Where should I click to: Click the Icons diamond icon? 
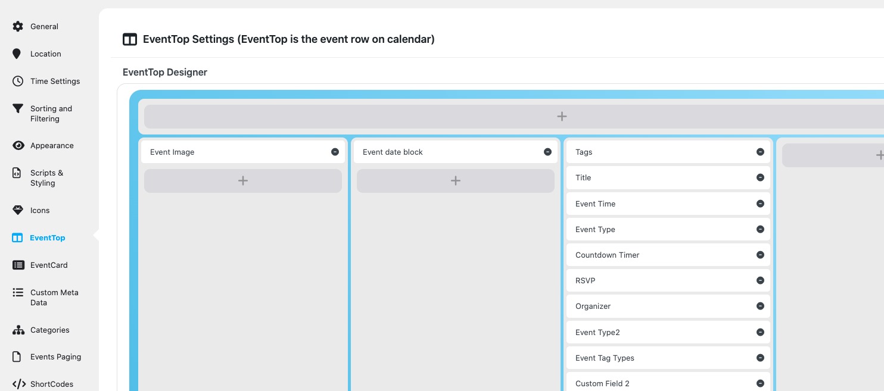pos(18,210)
